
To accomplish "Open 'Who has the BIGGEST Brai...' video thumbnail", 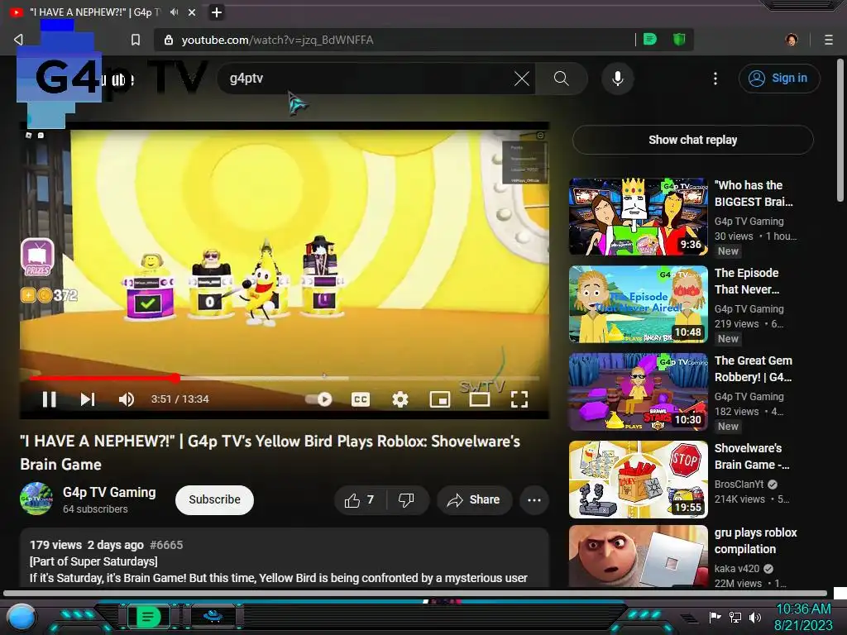I will [638, 217].
